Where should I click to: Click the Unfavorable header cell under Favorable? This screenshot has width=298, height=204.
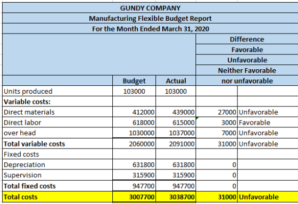click(x=247, y=60)
